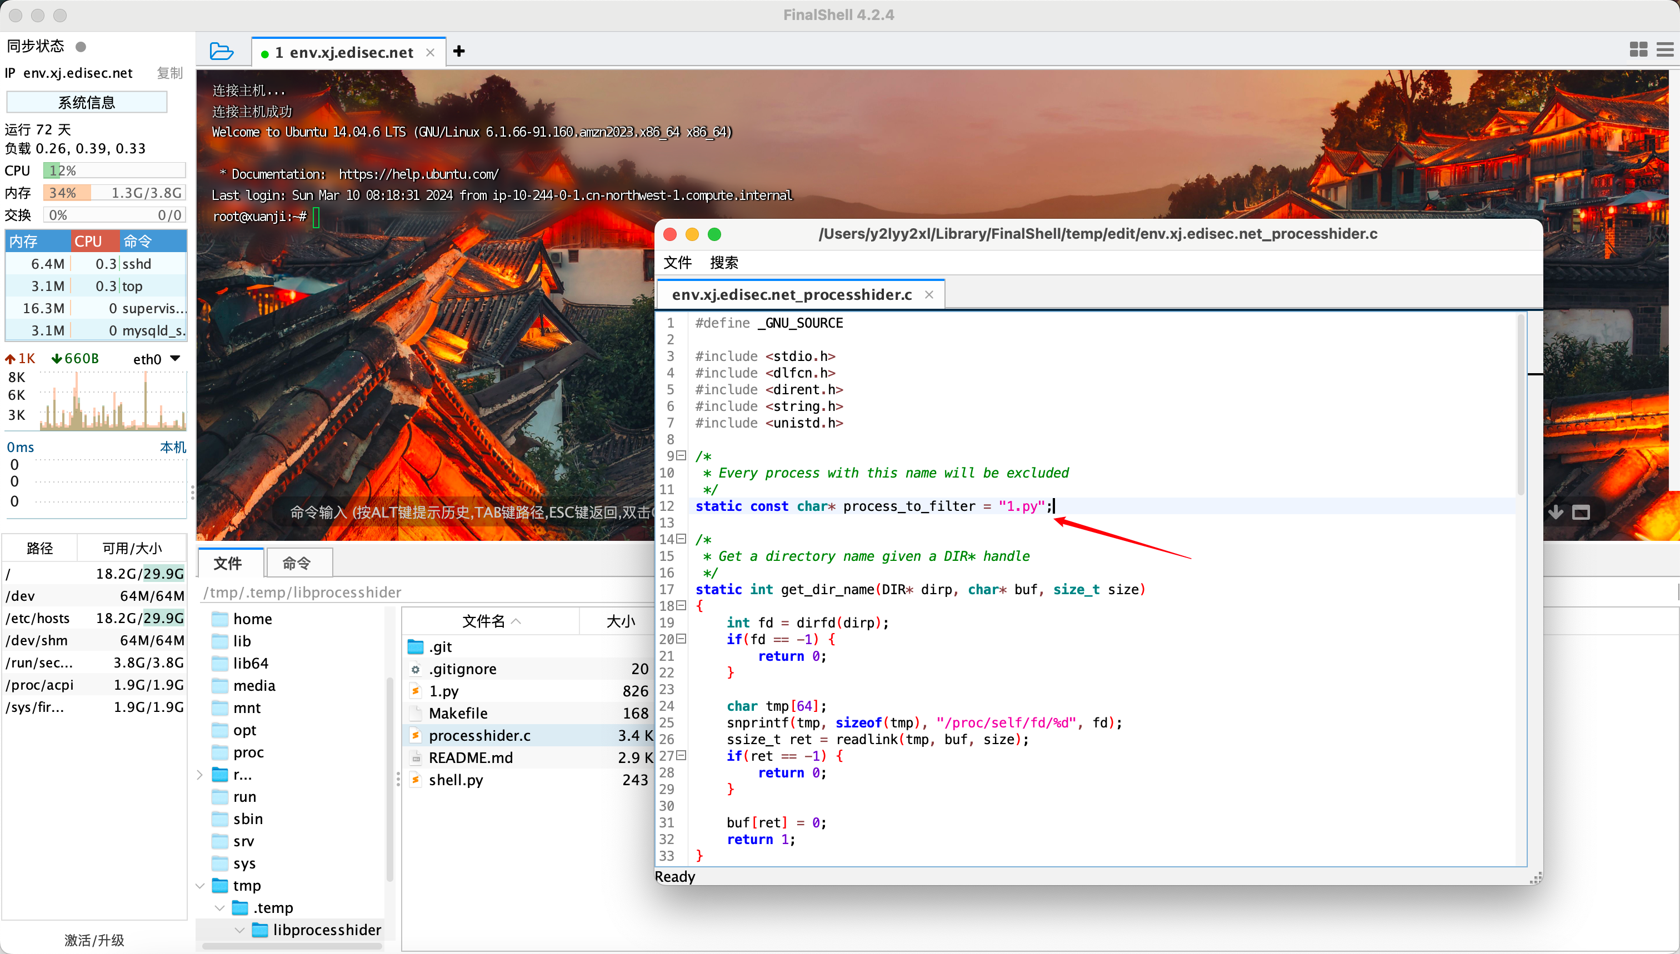Screen dimensions: 1680x954
Task: Close the env.xj.edisec.net session tab
Action: [x=430, y=52]
